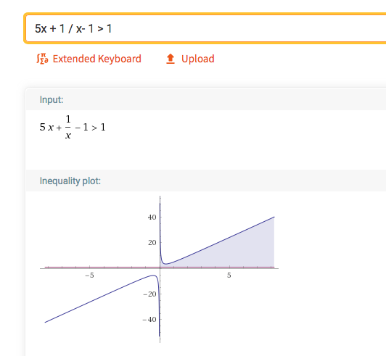Click the 1/x fraction in the formula

pos(68,127)
